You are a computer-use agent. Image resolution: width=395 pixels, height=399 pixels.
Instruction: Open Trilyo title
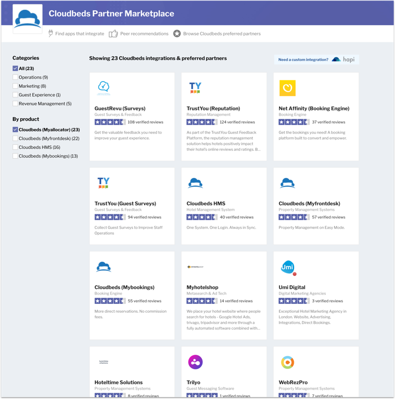193,382
